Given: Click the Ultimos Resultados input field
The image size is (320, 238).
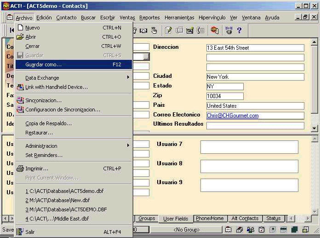Looking at the screenshot, I should [255, 125].
